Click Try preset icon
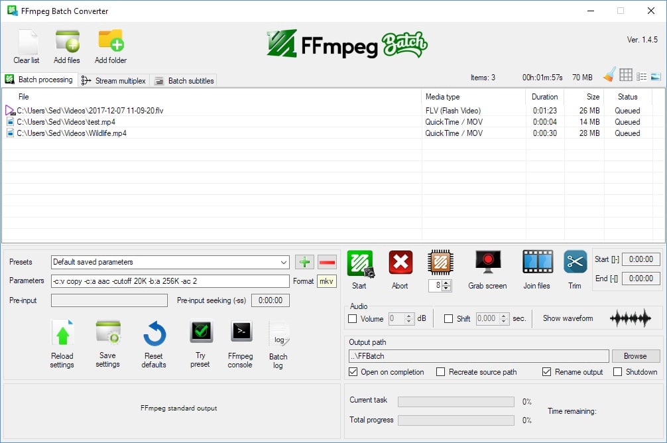This screenshot has width=667, height=443. coord(201,332)
